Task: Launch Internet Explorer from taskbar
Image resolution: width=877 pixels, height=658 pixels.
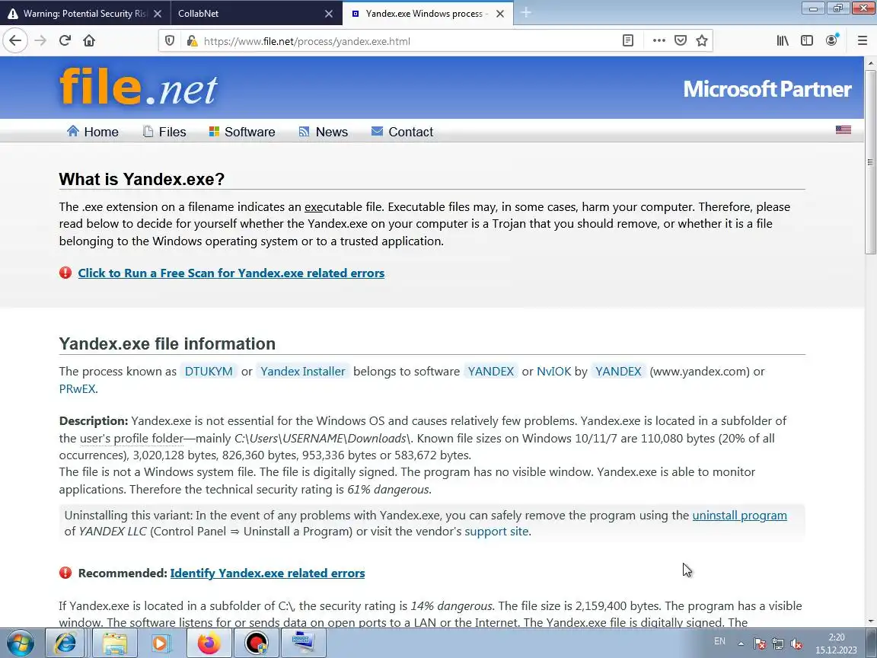Action: point(65,644)
